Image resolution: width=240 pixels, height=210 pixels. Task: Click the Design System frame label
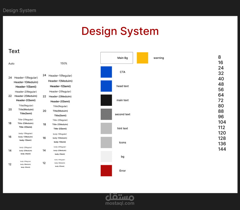(19, 10)
